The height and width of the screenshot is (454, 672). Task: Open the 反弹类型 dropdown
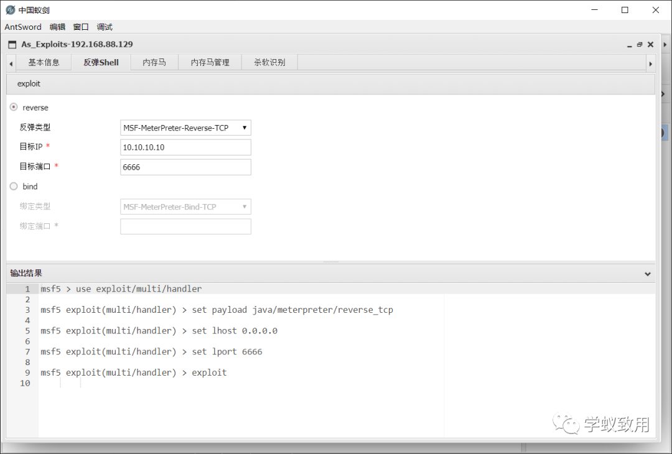185,127
